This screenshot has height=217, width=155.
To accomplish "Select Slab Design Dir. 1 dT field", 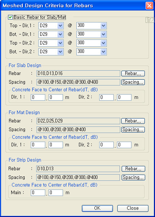I will [x=38, y=97].
